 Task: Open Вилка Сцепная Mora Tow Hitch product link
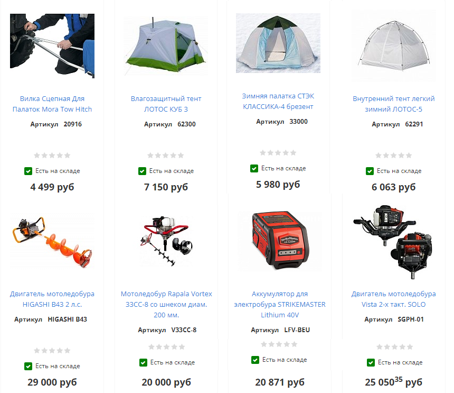click(52, 104)
